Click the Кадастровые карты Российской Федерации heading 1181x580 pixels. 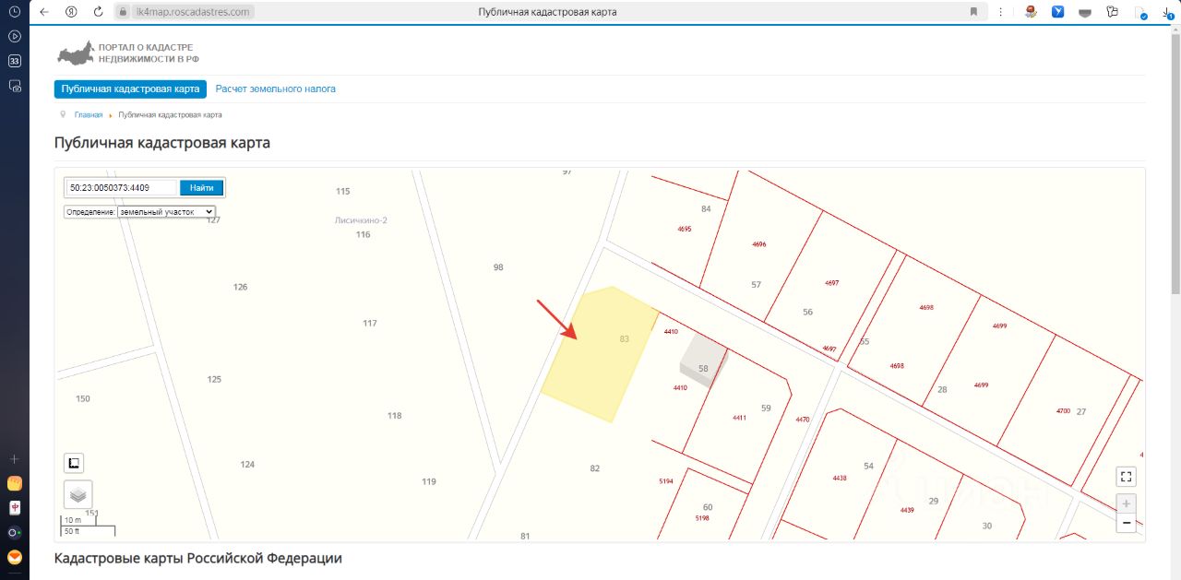pyautogui.click(x=198, y=558)
